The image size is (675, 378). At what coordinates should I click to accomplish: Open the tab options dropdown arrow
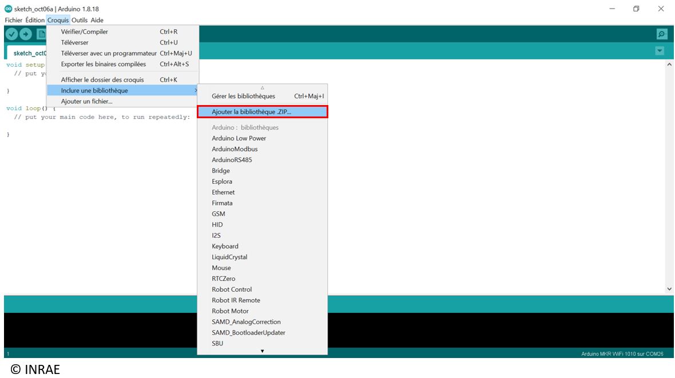coord(660,51)
